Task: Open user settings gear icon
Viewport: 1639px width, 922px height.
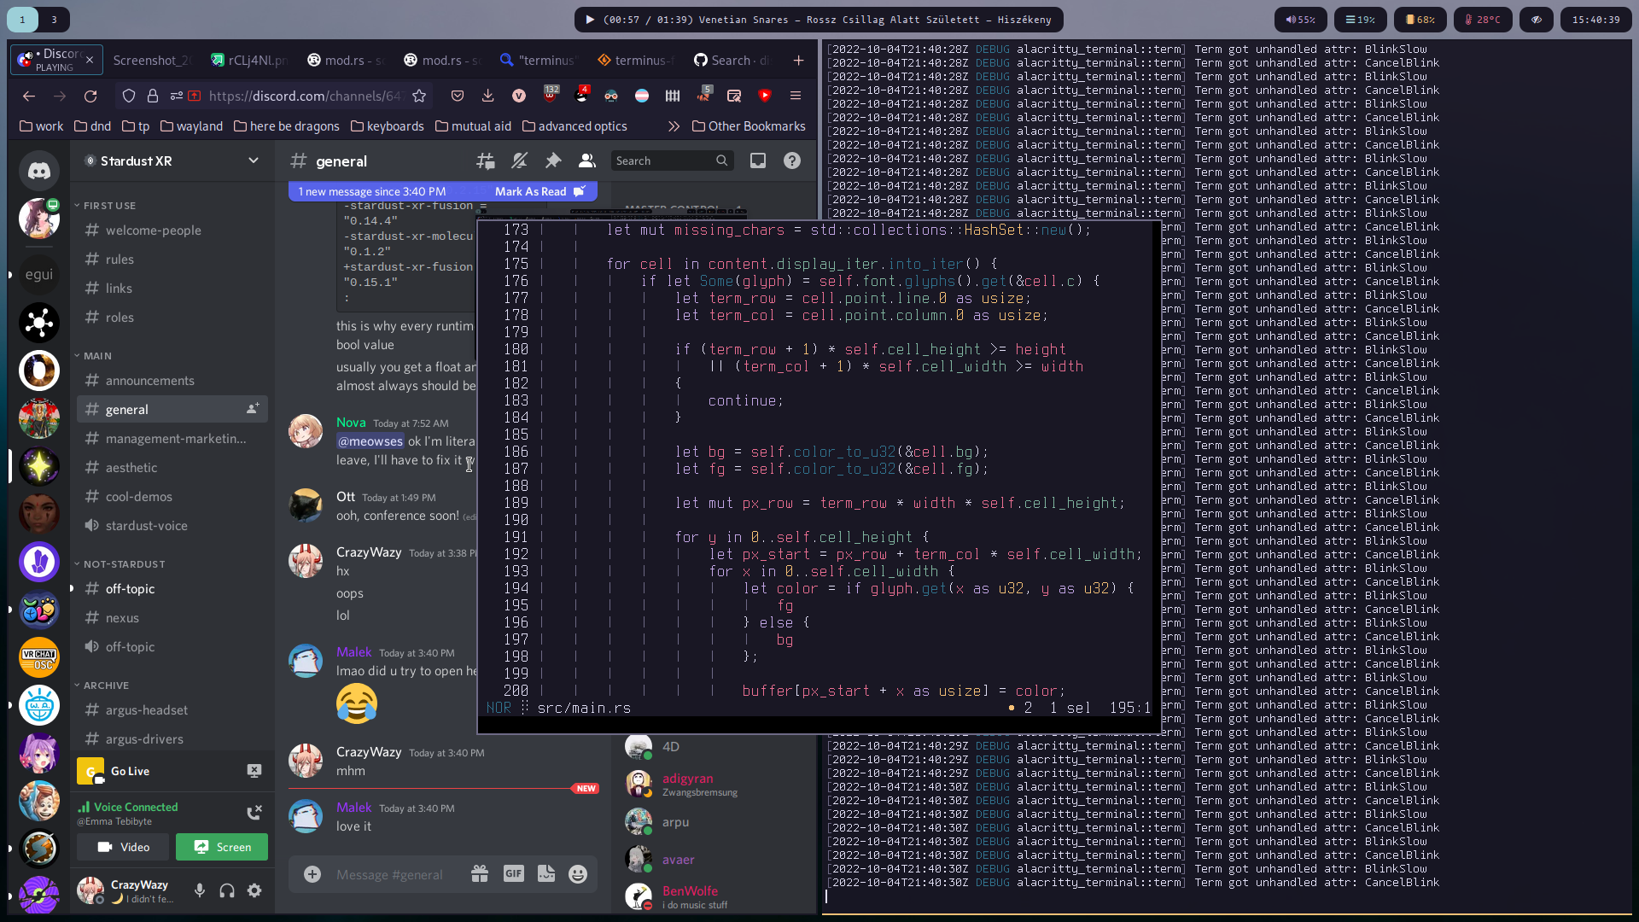Action: point(254,890)
